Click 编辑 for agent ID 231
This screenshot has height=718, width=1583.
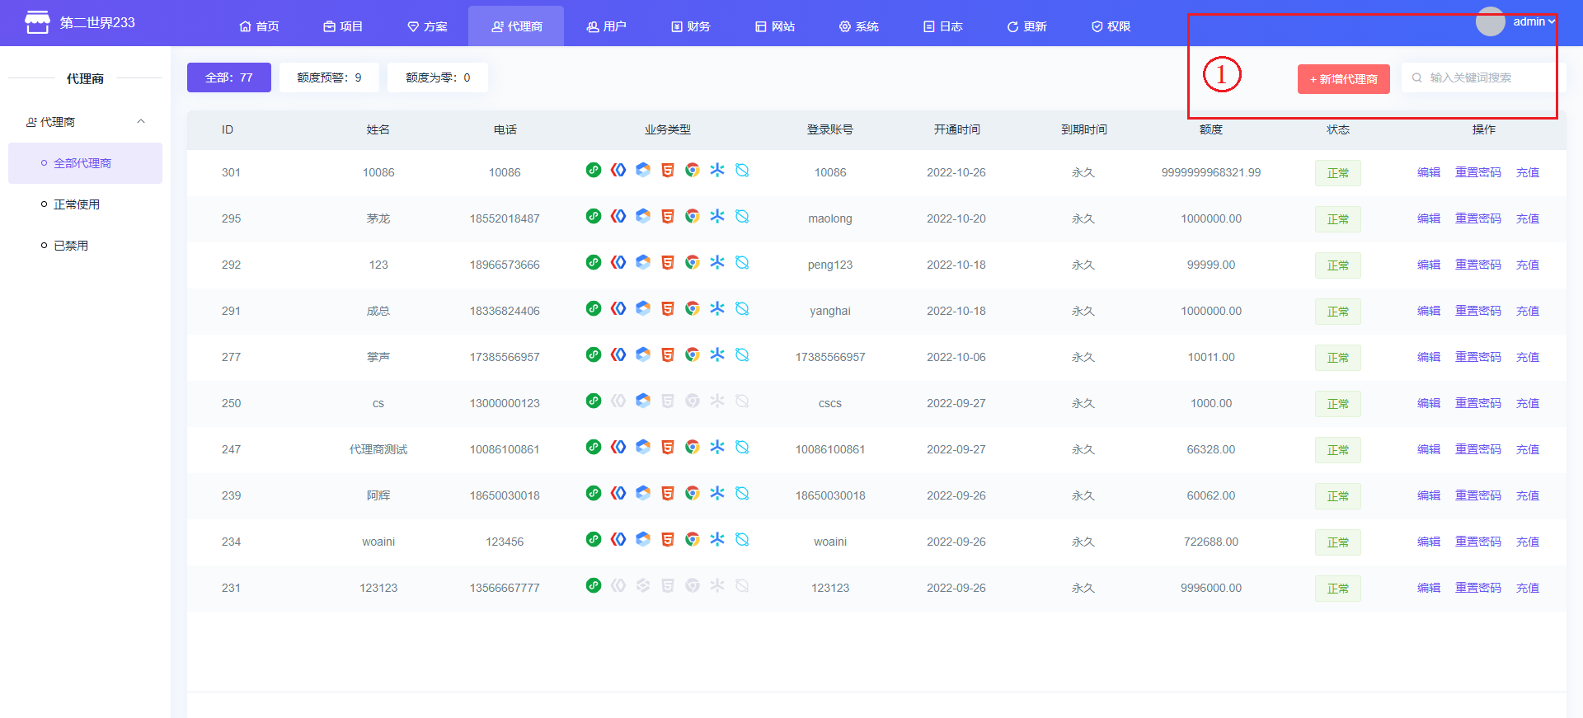point(1429,588)
